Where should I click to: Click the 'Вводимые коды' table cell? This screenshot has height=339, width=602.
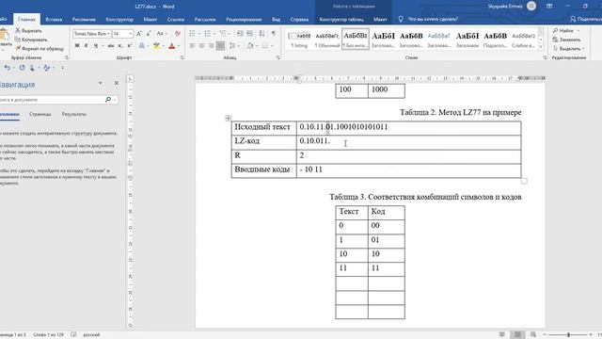click(263, 170)
